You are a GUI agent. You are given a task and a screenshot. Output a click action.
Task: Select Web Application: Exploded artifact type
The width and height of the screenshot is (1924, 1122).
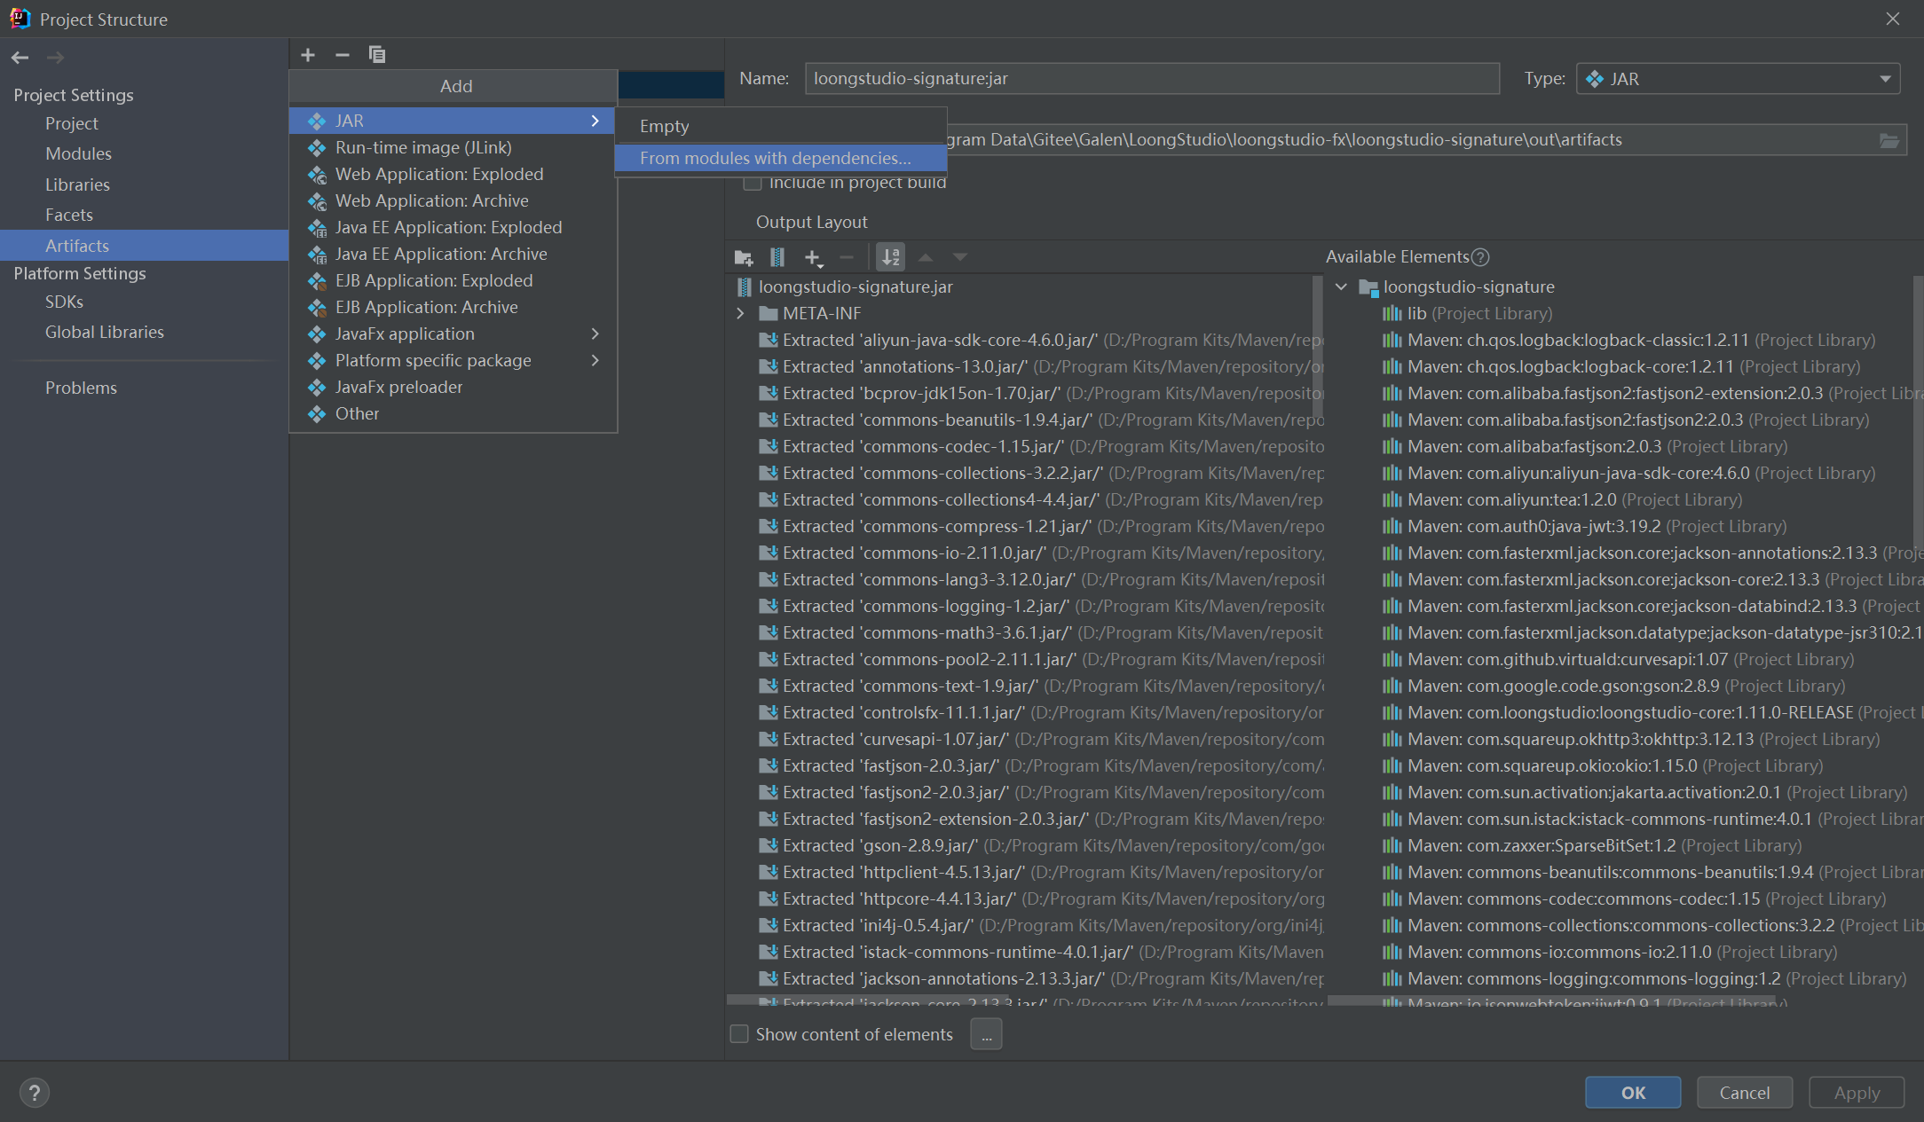pyautogui.click(x=453, y=174)
